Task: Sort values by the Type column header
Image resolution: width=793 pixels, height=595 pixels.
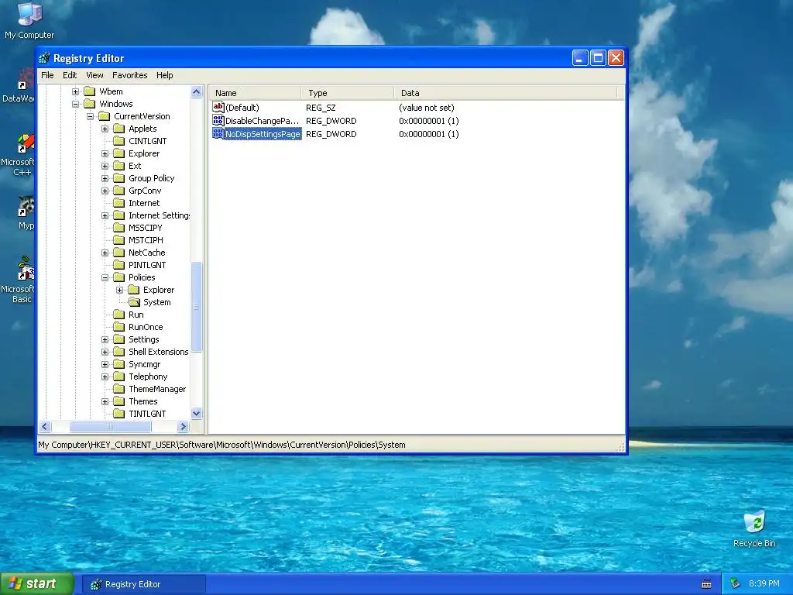Action: tap(348, 93)
